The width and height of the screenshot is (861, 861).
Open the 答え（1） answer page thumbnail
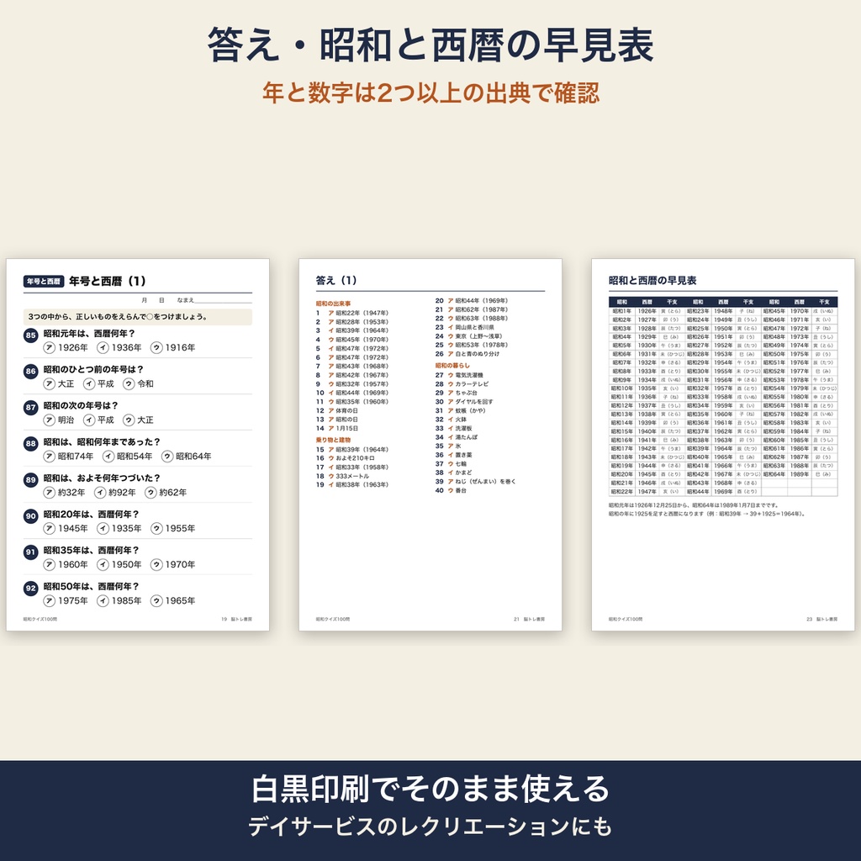point(430,445)
